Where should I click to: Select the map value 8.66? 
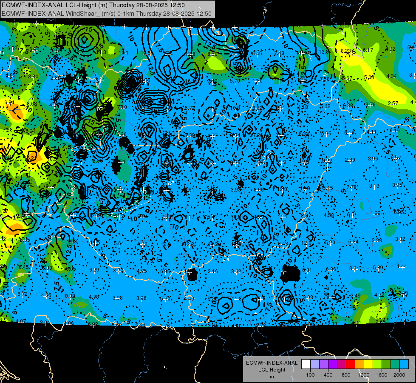259,190
